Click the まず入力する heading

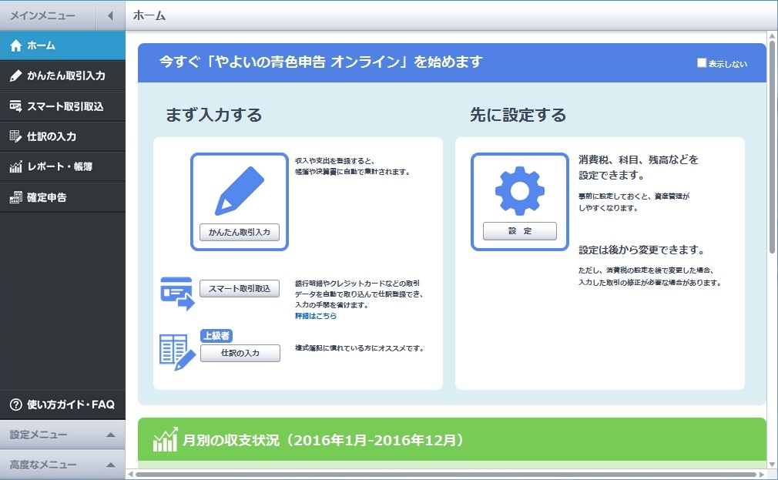(x=214, y=115)
